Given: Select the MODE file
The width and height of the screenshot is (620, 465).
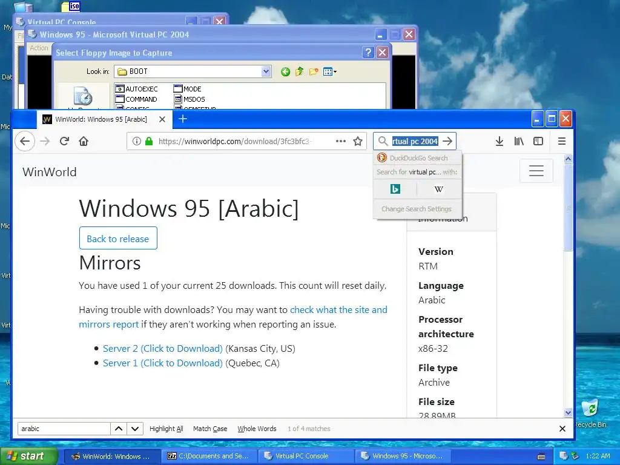Looking at the screenshot, I should tap(188, 89).
